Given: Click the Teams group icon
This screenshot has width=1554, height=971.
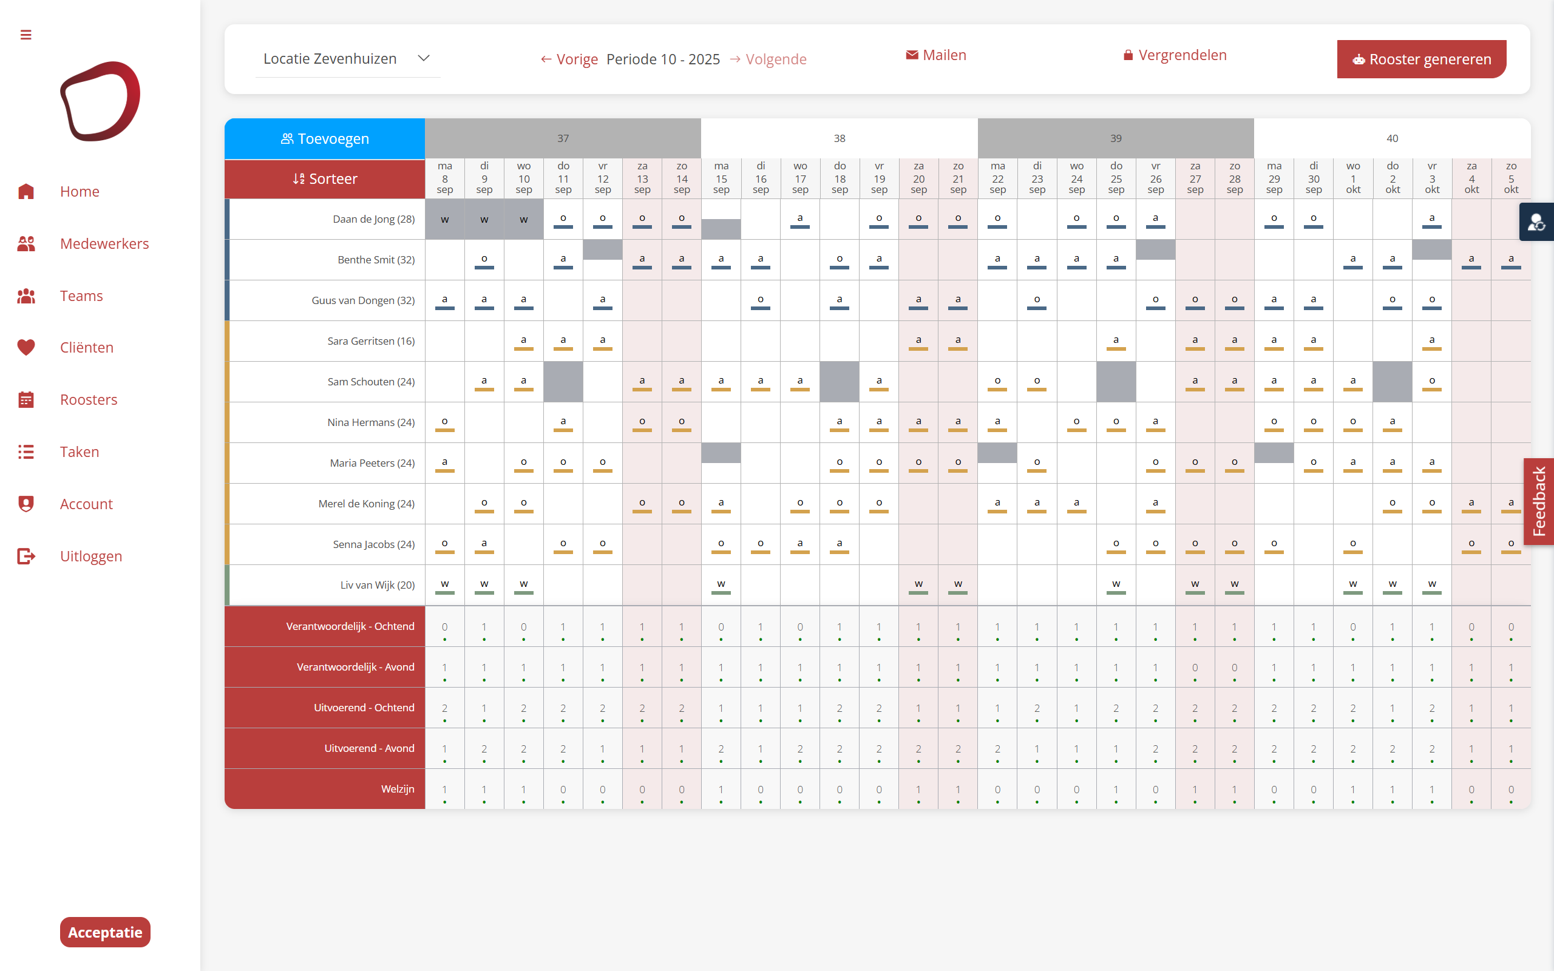Looking at the screenshot, I should pyautogui.click(x=25, y=296).
